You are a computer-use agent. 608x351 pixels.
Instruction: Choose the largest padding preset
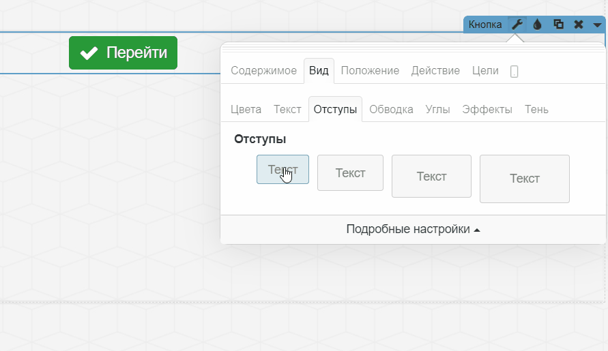pyautogui.click(x=525, y=179)
